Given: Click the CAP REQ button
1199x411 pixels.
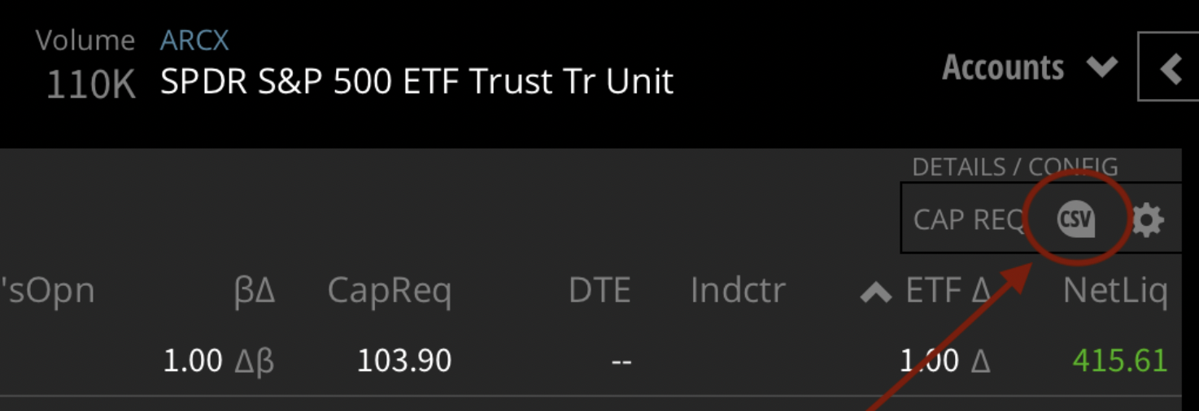Looking at the screenshot, I should [968, 219].
